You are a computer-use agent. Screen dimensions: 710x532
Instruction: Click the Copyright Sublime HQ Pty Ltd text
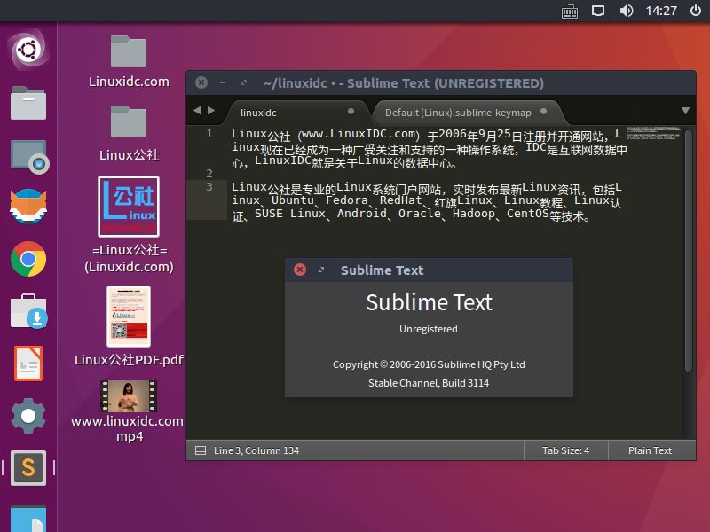[429, 364]
